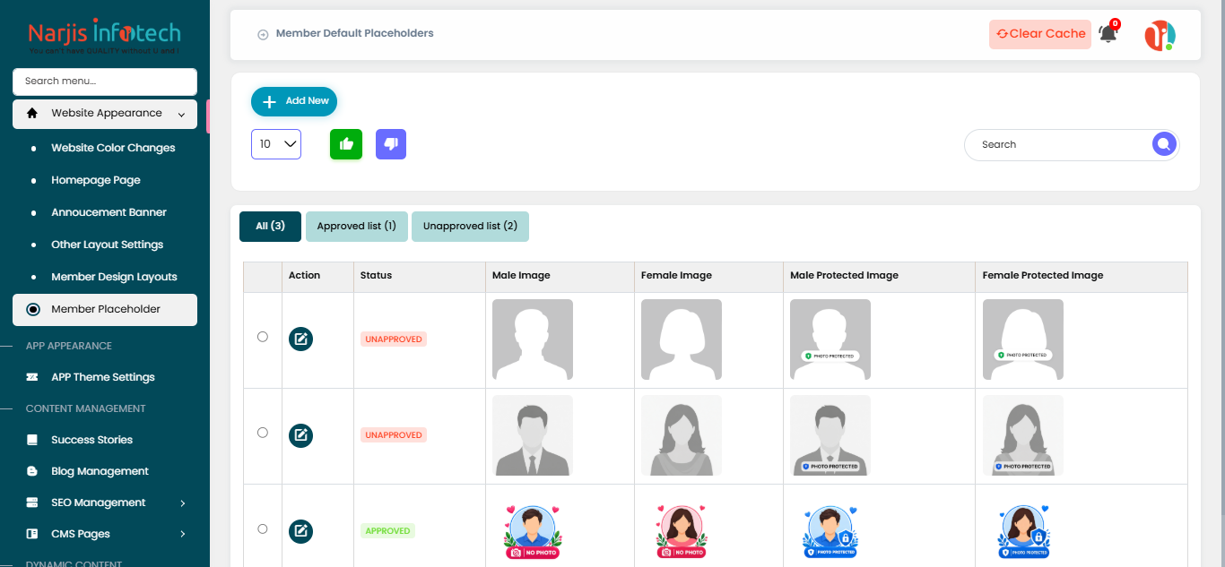Click the Success Stories book icon
This screenshot has width=1225, height=567.
pos(32,440)
